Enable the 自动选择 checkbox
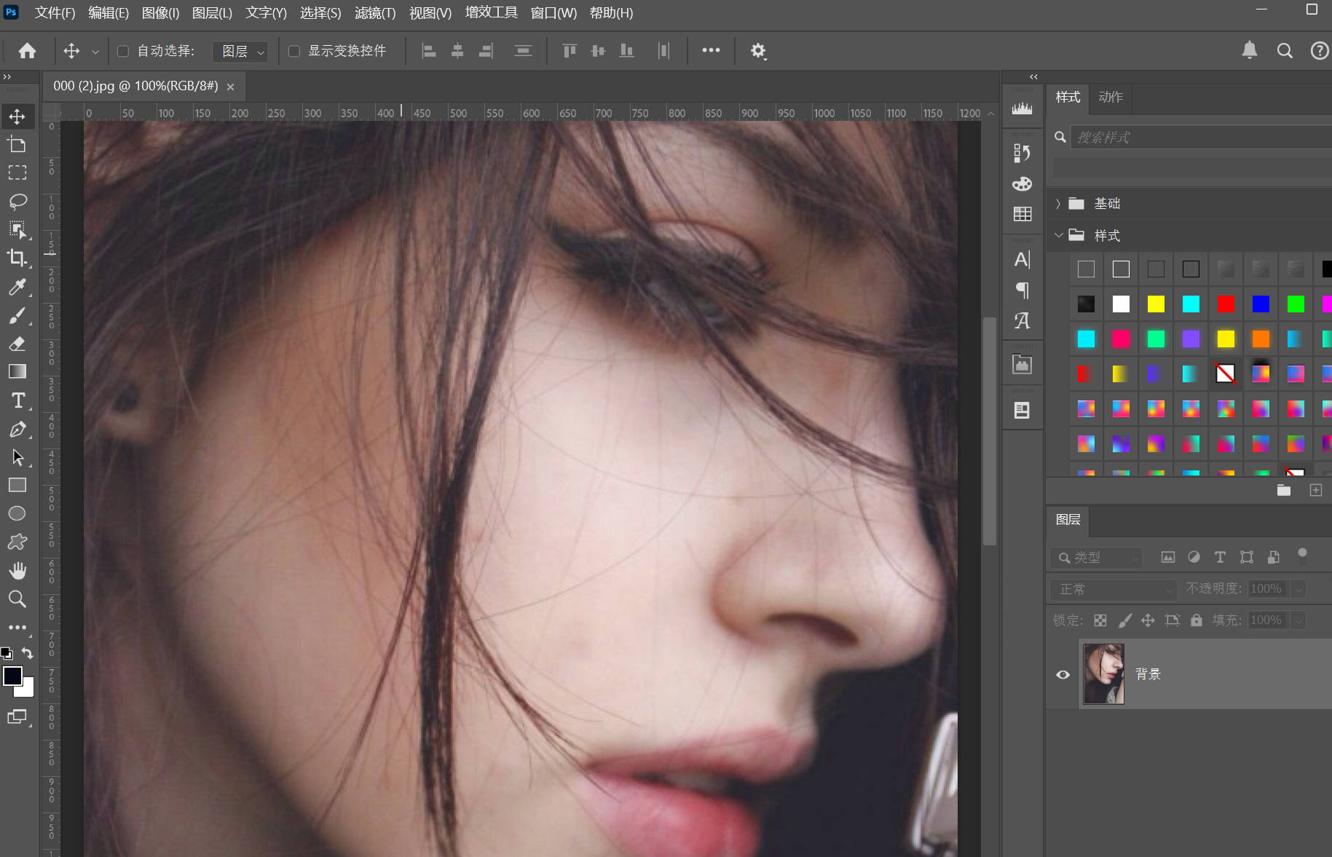This screenshot has width=1332, height=857. tap(122, 51)
